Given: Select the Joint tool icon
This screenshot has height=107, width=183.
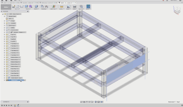Looking at the screenshot, I should pos(46,6).
